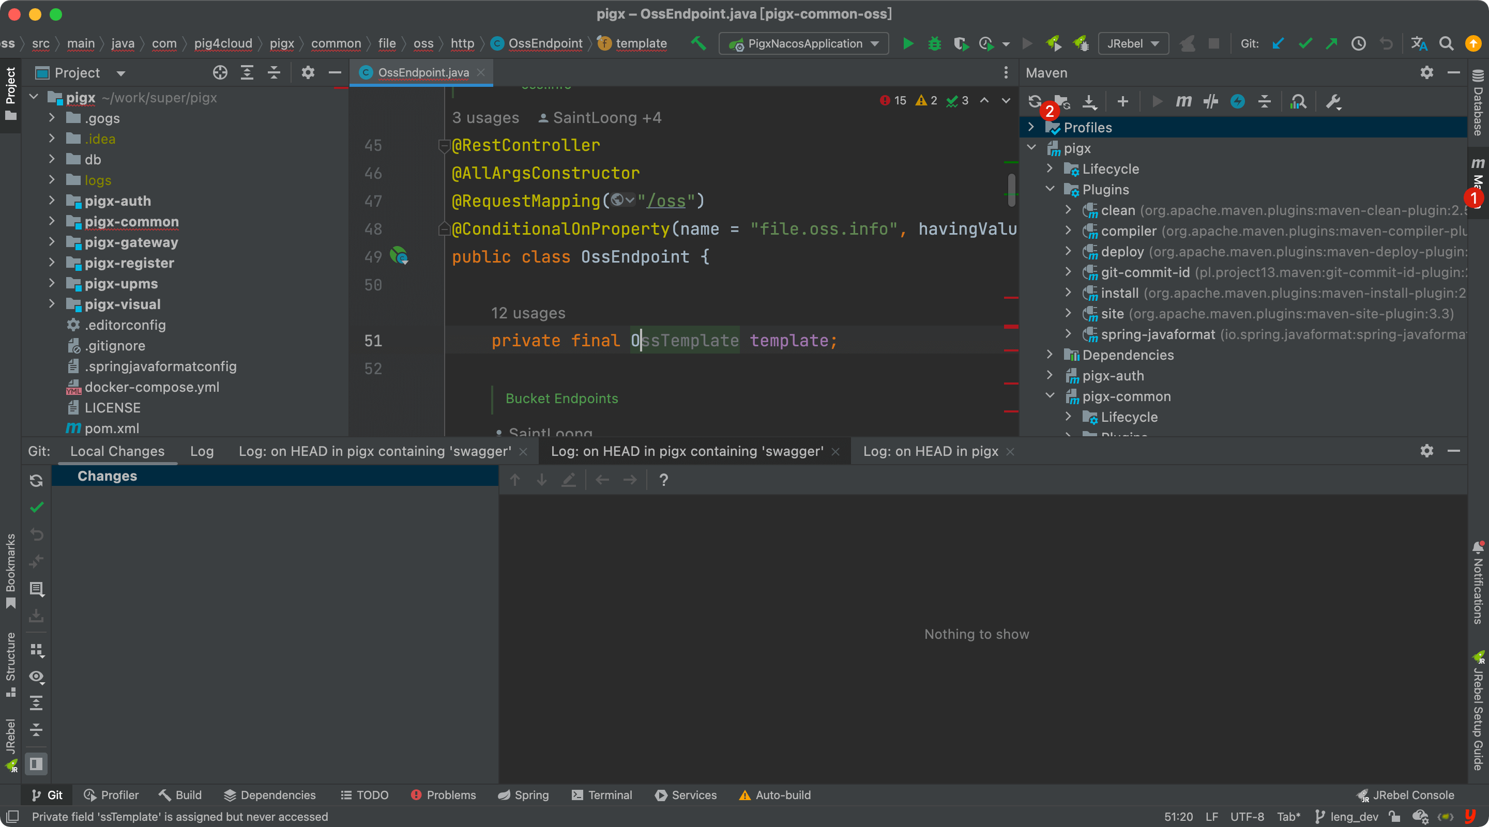Viewport: 1489px width, 827px height.
Task: Click the 15 errors inspection indicator
Action: pos(893,101)
